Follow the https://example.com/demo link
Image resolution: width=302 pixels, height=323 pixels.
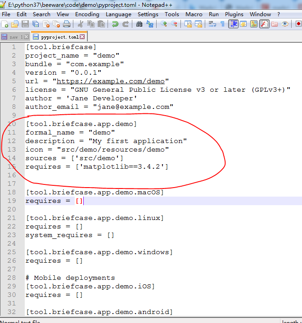(x=111, y=81)
